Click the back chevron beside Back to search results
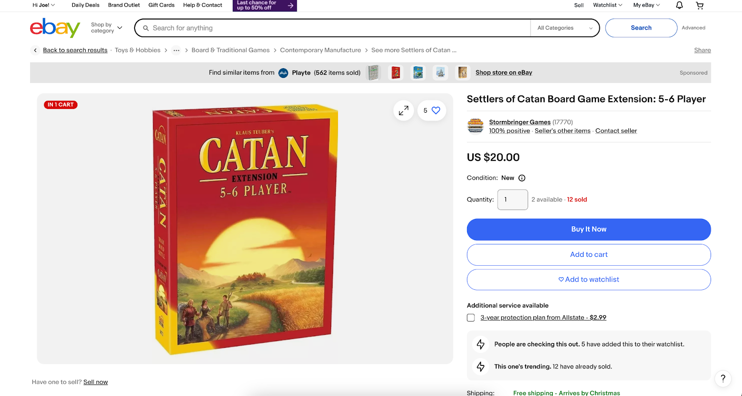The height and width of the screenshot is (396, 742). tap(35, 50)
